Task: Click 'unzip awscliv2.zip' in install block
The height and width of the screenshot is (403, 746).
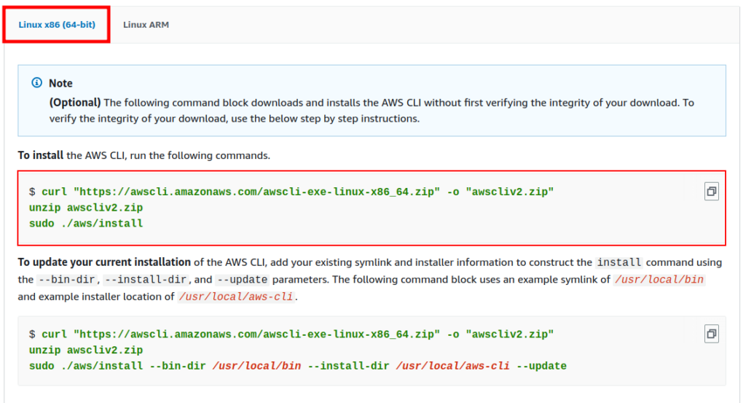Action: [86, 208]
